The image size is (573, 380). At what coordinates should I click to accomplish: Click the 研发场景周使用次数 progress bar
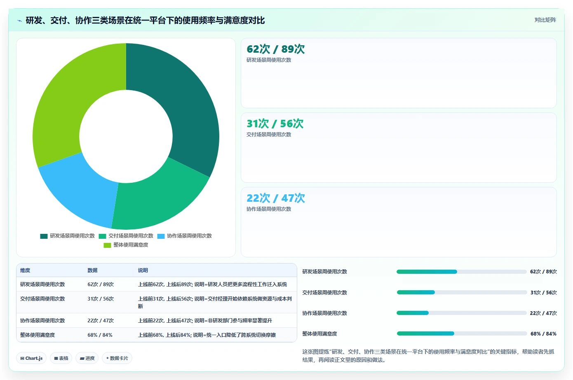462,272
